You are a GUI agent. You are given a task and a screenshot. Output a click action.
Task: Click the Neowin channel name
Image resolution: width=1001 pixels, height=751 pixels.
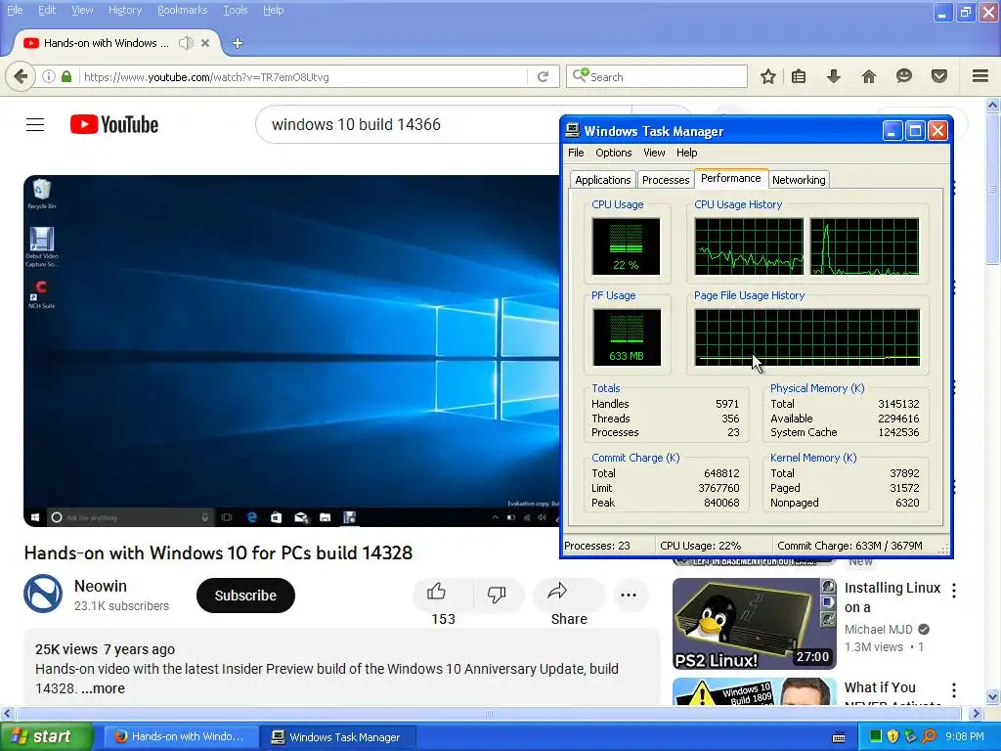(x=101, y=586)
